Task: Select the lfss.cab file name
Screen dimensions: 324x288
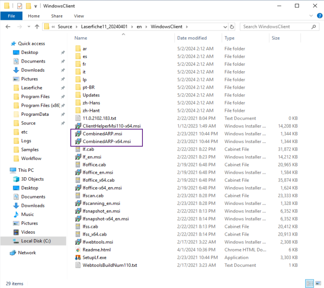Action: [x=90, y=227]
